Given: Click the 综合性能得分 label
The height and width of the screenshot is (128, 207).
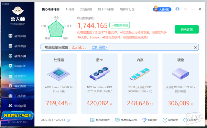Looking at the screenshot, I should point(86,18).
